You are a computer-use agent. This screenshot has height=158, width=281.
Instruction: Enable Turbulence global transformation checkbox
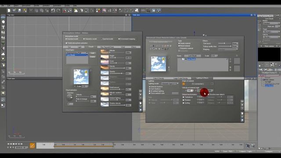click(x=183, y=97)
